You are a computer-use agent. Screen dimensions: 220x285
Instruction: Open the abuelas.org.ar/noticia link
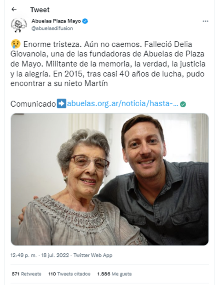[x=123, y=104]
